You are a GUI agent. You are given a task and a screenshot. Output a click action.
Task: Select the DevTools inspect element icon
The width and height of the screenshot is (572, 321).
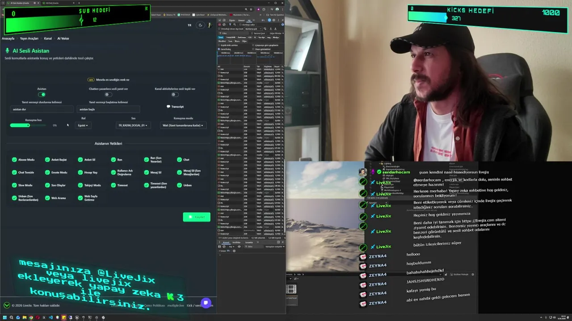click(x=219, y=20)
